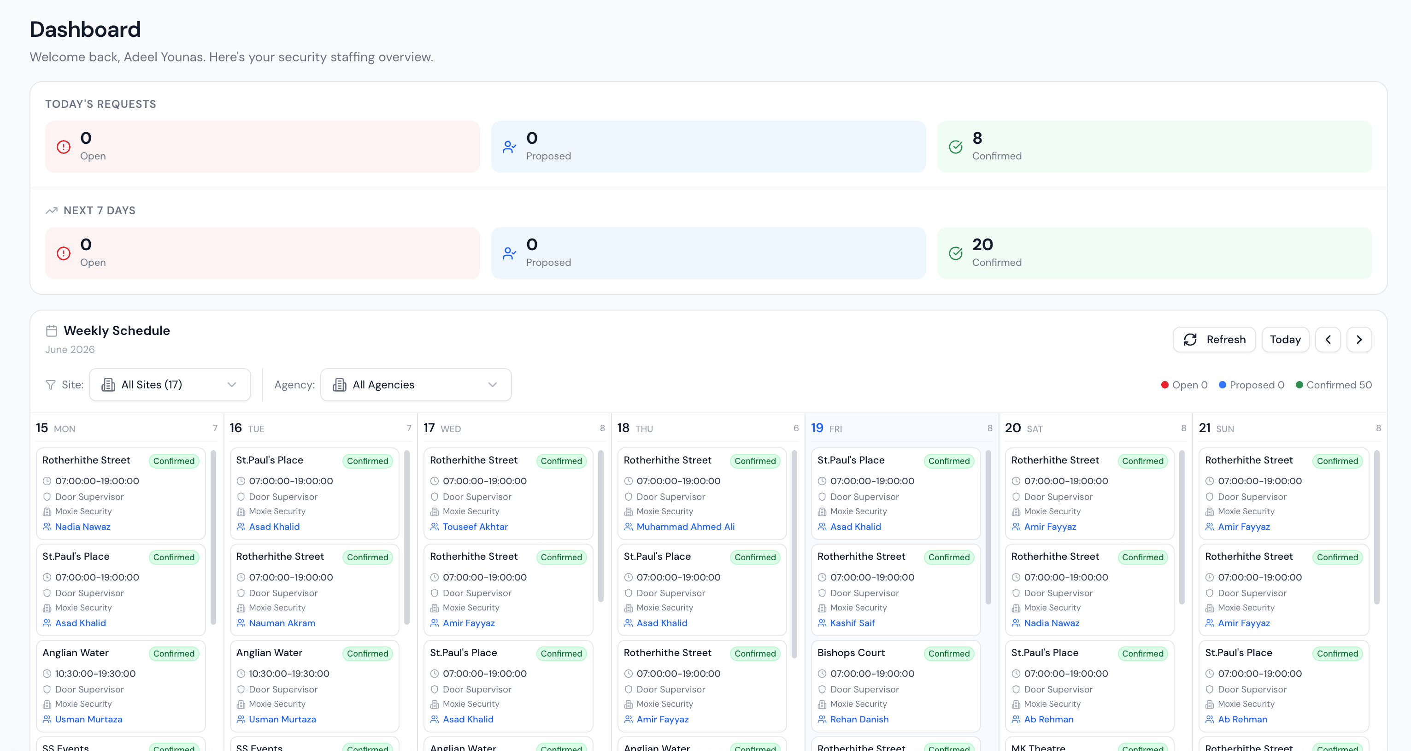Open the All Agencies dropdown
Screen dimensions: 1411x751
(416, 385)
